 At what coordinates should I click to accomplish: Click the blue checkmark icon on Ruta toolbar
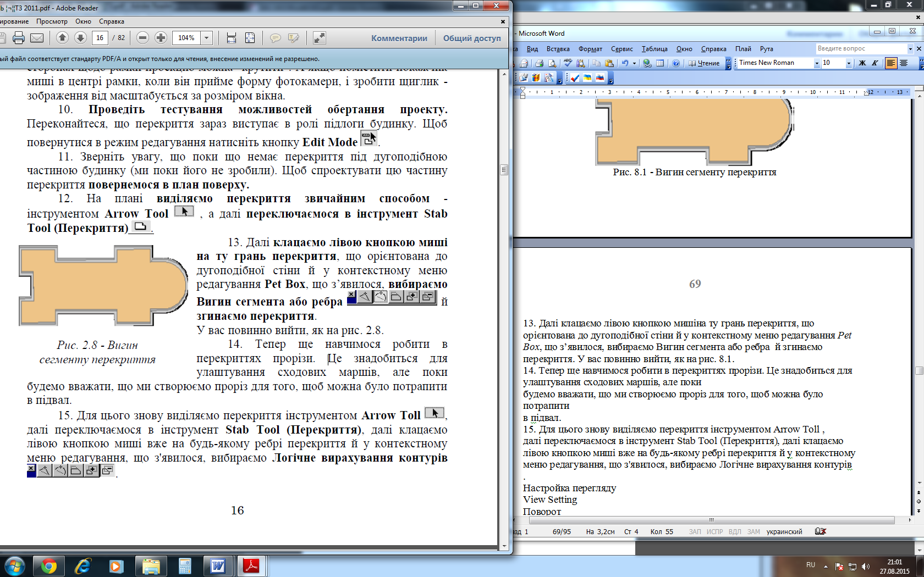tap(575, 78)
